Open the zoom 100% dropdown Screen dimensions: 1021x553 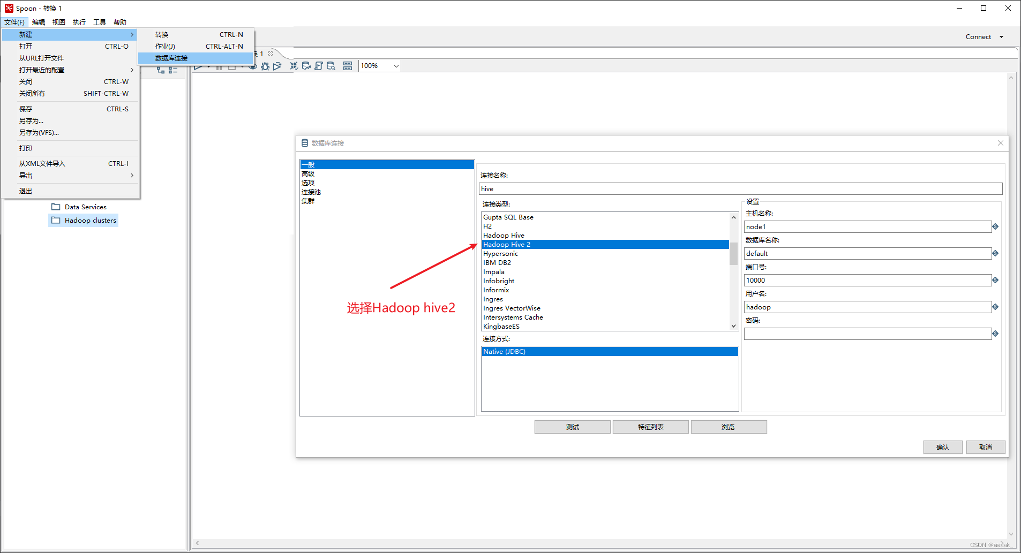(396, 66)
